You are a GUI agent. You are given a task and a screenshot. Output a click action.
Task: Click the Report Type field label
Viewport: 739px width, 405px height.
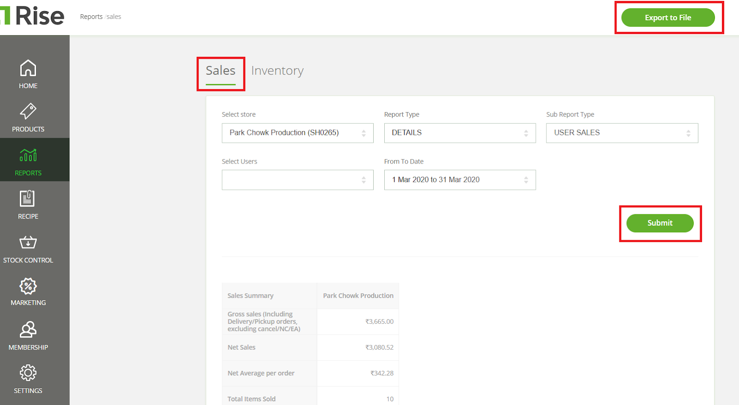402,115
